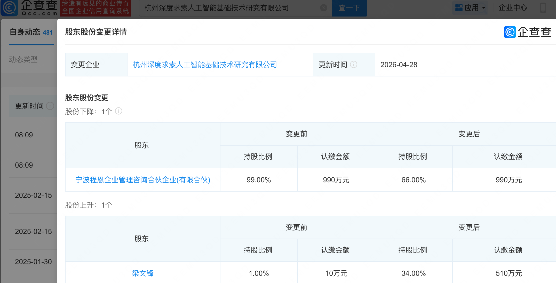Clear the search box using the x icon
This screenshot has width=556, height=283.
pyautogui.click(x=323, y=8)
